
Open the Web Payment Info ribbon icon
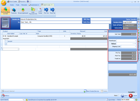point(33,11)
